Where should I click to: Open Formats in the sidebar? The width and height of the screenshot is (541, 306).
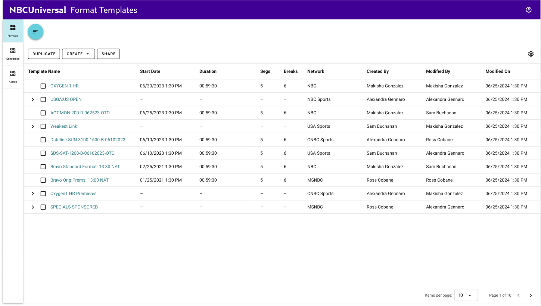13,31
